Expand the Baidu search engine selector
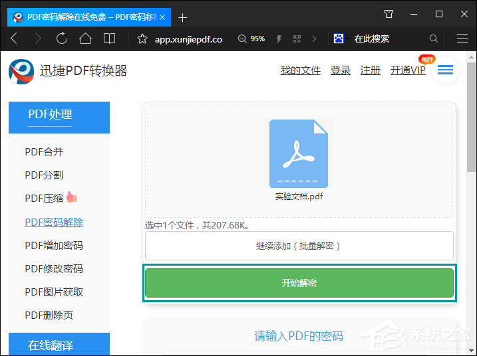The image size is (477, 356). pyautogui.click(x=341, y=39)
